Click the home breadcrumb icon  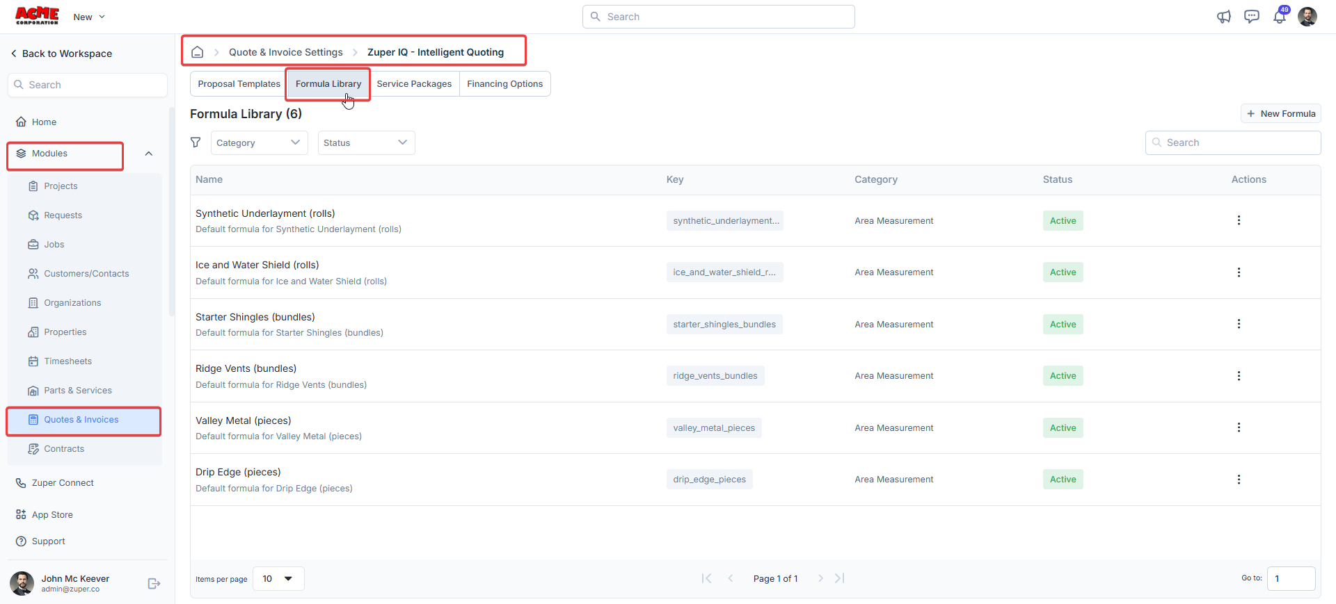(198, 52)
